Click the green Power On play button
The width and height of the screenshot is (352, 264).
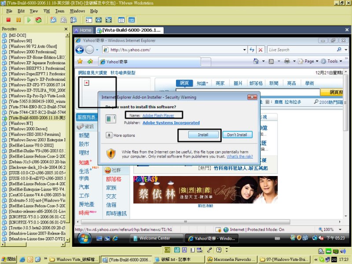(29, 20)
